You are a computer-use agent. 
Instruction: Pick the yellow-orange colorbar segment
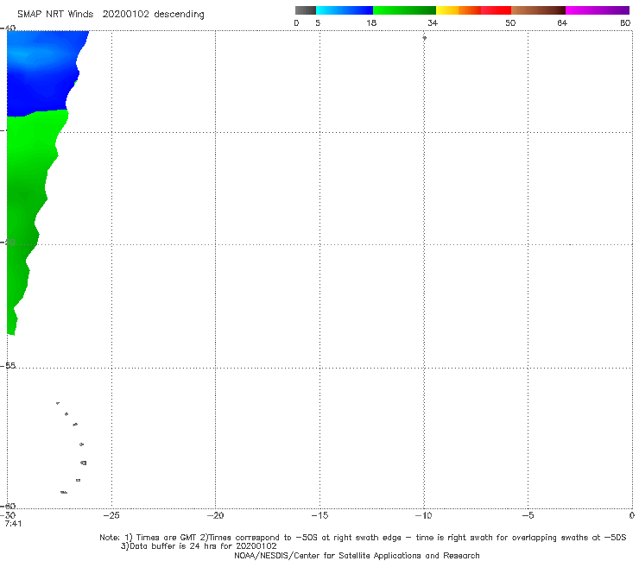tap(459, 10)
